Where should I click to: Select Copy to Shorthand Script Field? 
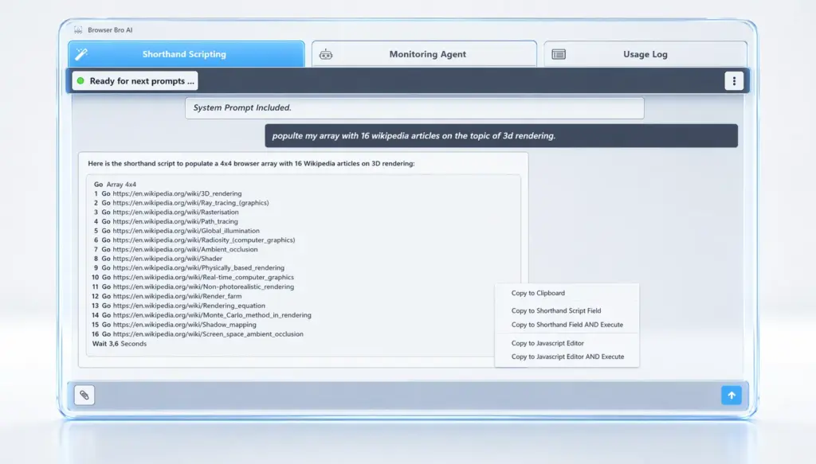click(556, 311)
